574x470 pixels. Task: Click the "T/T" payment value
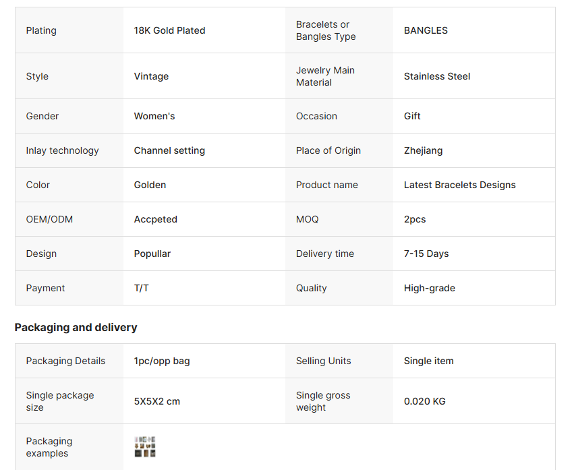pyautogui.click(x=142, y=288)
